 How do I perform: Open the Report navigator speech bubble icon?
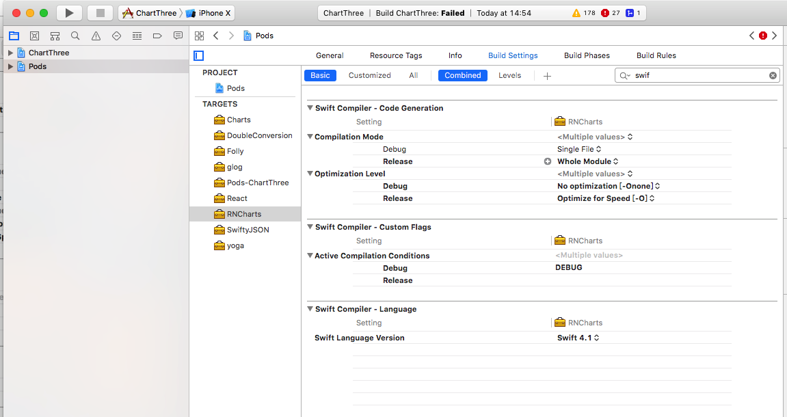point(178,36)
